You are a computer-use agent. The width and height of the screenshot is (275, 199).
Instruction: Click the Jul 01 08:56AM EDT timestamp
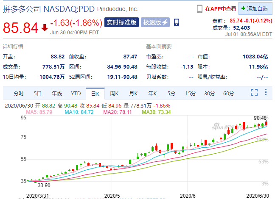249,34
